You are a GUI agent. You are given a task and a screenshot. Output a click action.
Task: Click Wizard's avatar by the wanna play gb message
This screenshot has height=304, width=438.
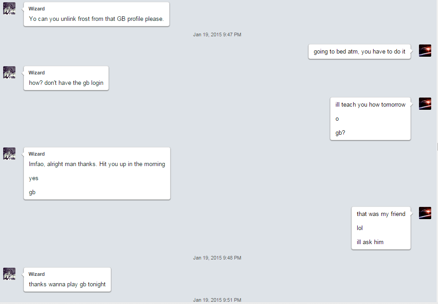9,274
